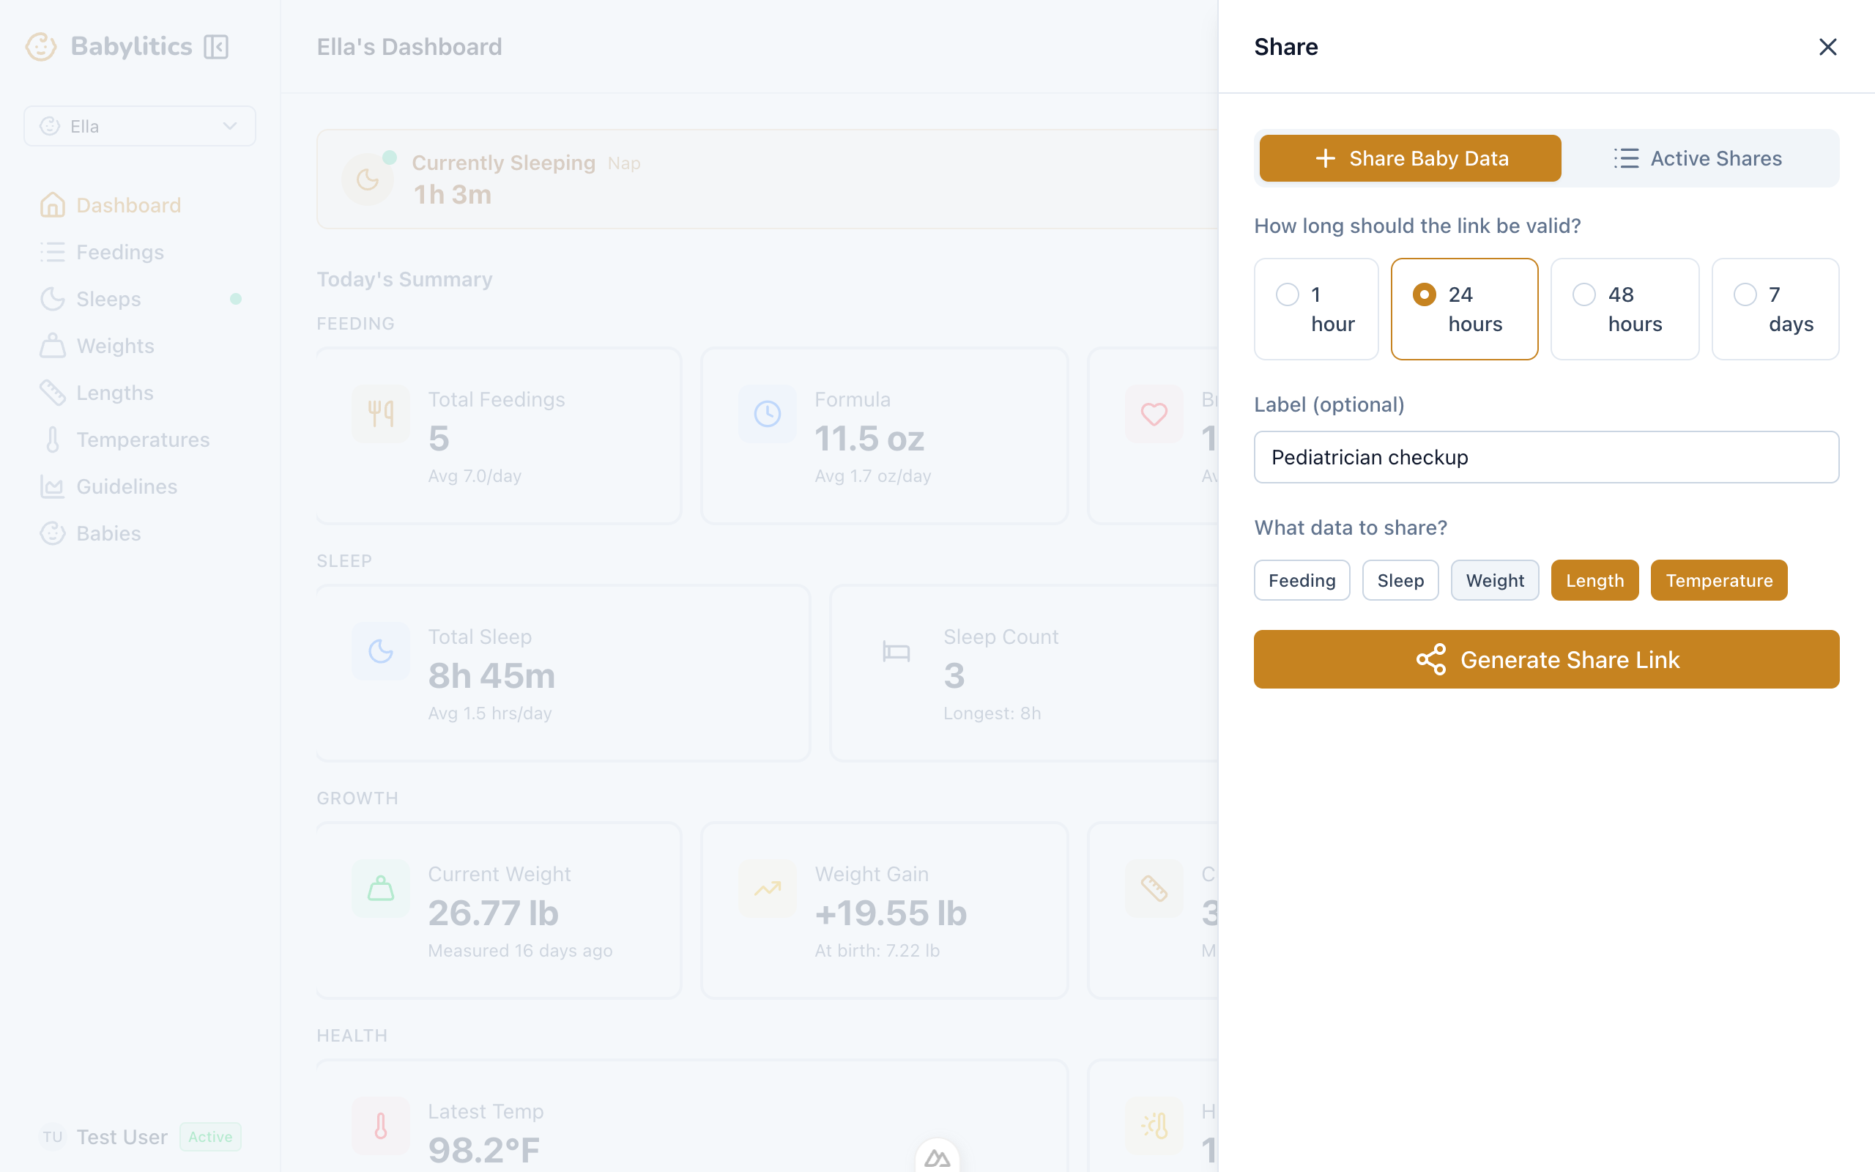Select the Share Baby Data tab

point(1409,159)
